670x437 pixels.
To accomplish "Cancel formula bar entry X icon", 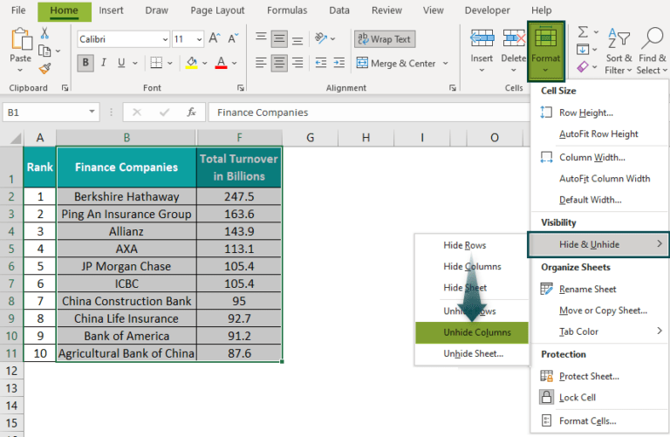I will 137,113.
